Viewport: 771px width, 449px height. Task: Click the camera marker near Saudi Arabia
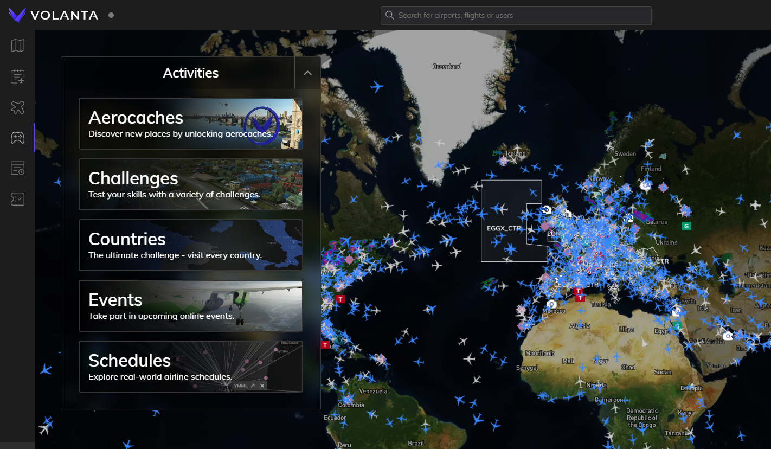pyautogui.click(x=728, y=336)
